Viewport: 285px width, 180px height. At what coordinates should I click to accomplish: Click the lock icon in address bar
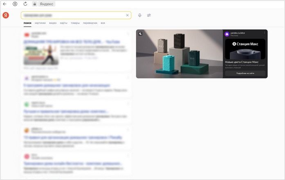pos(34,4)
